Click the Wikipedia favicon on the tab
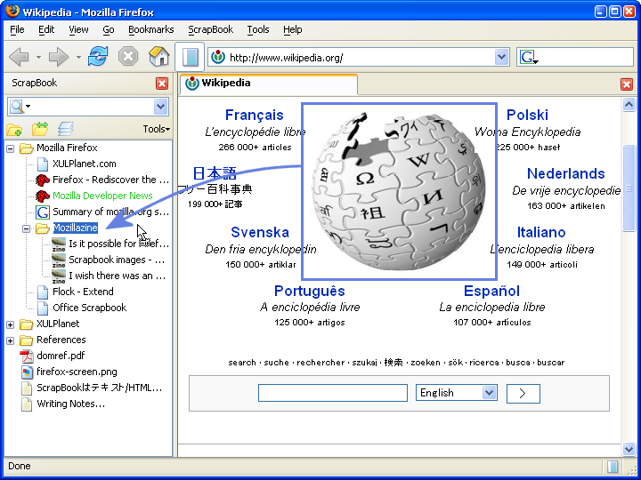The image size is (641, 480). (x=191, y=84)
